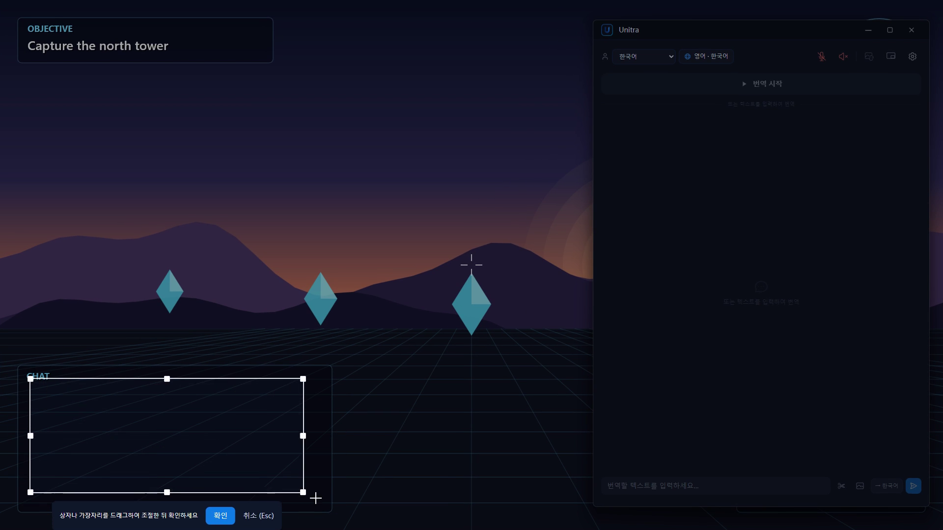Click the right-middle handle of selection box
The image size is (943, 530).
coord(303,436)
